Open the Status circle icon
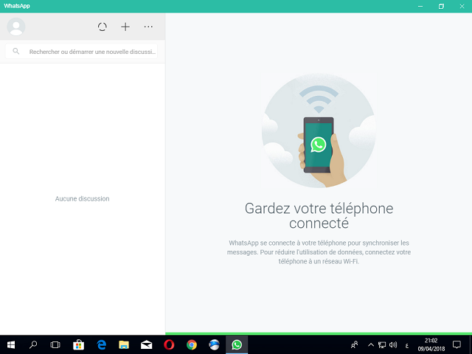Screen dimensions: 472x354 103,27
